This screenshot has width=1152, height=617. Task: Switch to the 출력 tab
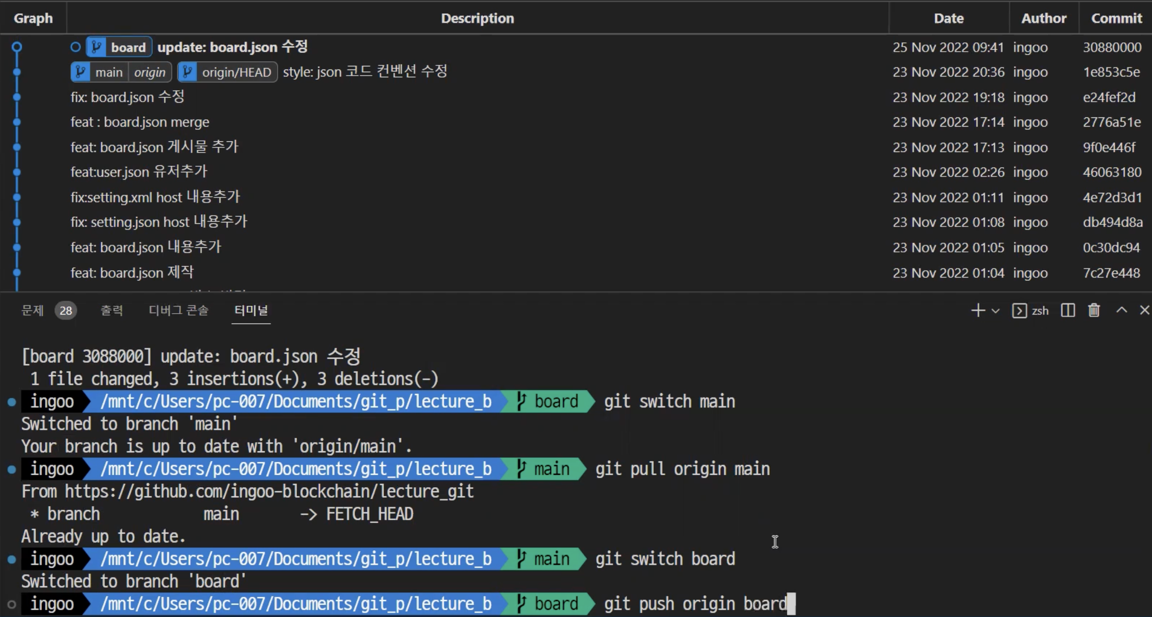112,310
